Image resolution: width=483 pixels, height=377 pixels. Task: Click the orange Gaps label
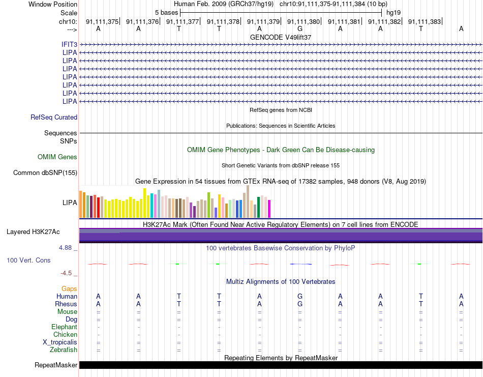(x=69, y=288)
